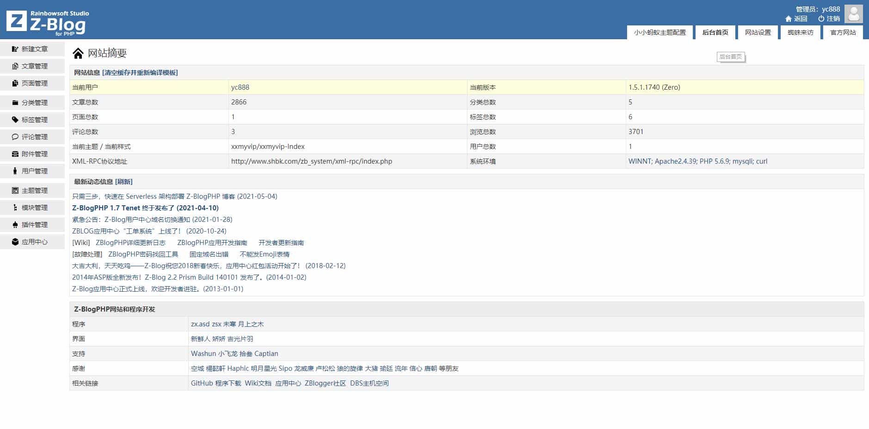The image size is (869, 429).
Task: Select 主题管理 in the sidebar
Action: click(32, 190)
